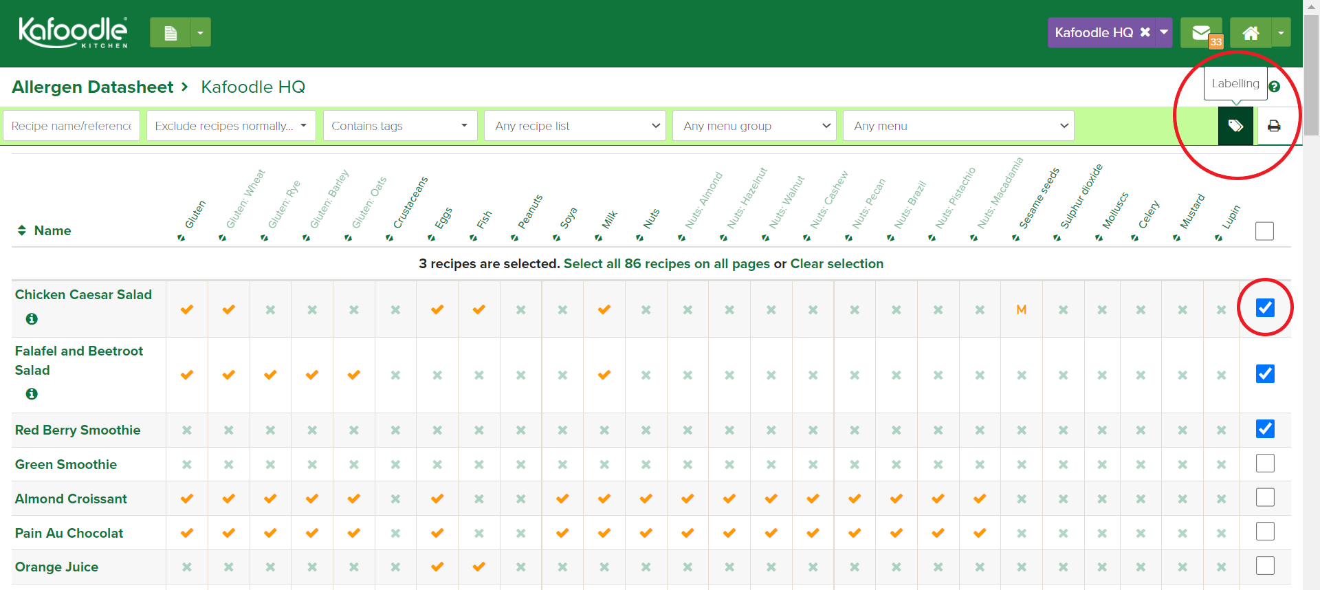Open the Any recipe list dropdown
This screenshot has height=590, width=1320.
(575, 126)
